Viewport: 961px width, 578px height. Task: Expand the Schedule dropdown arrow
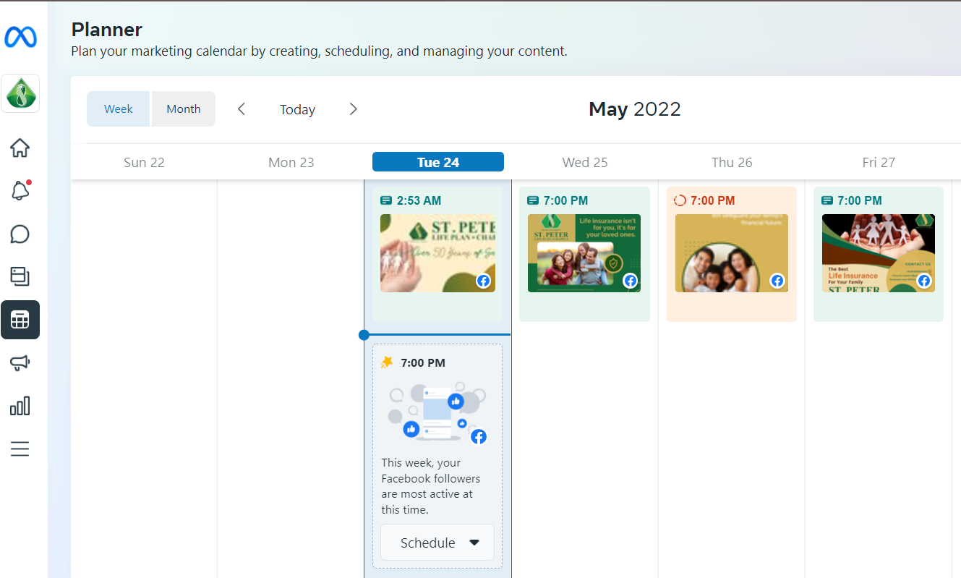coord(474,543)
